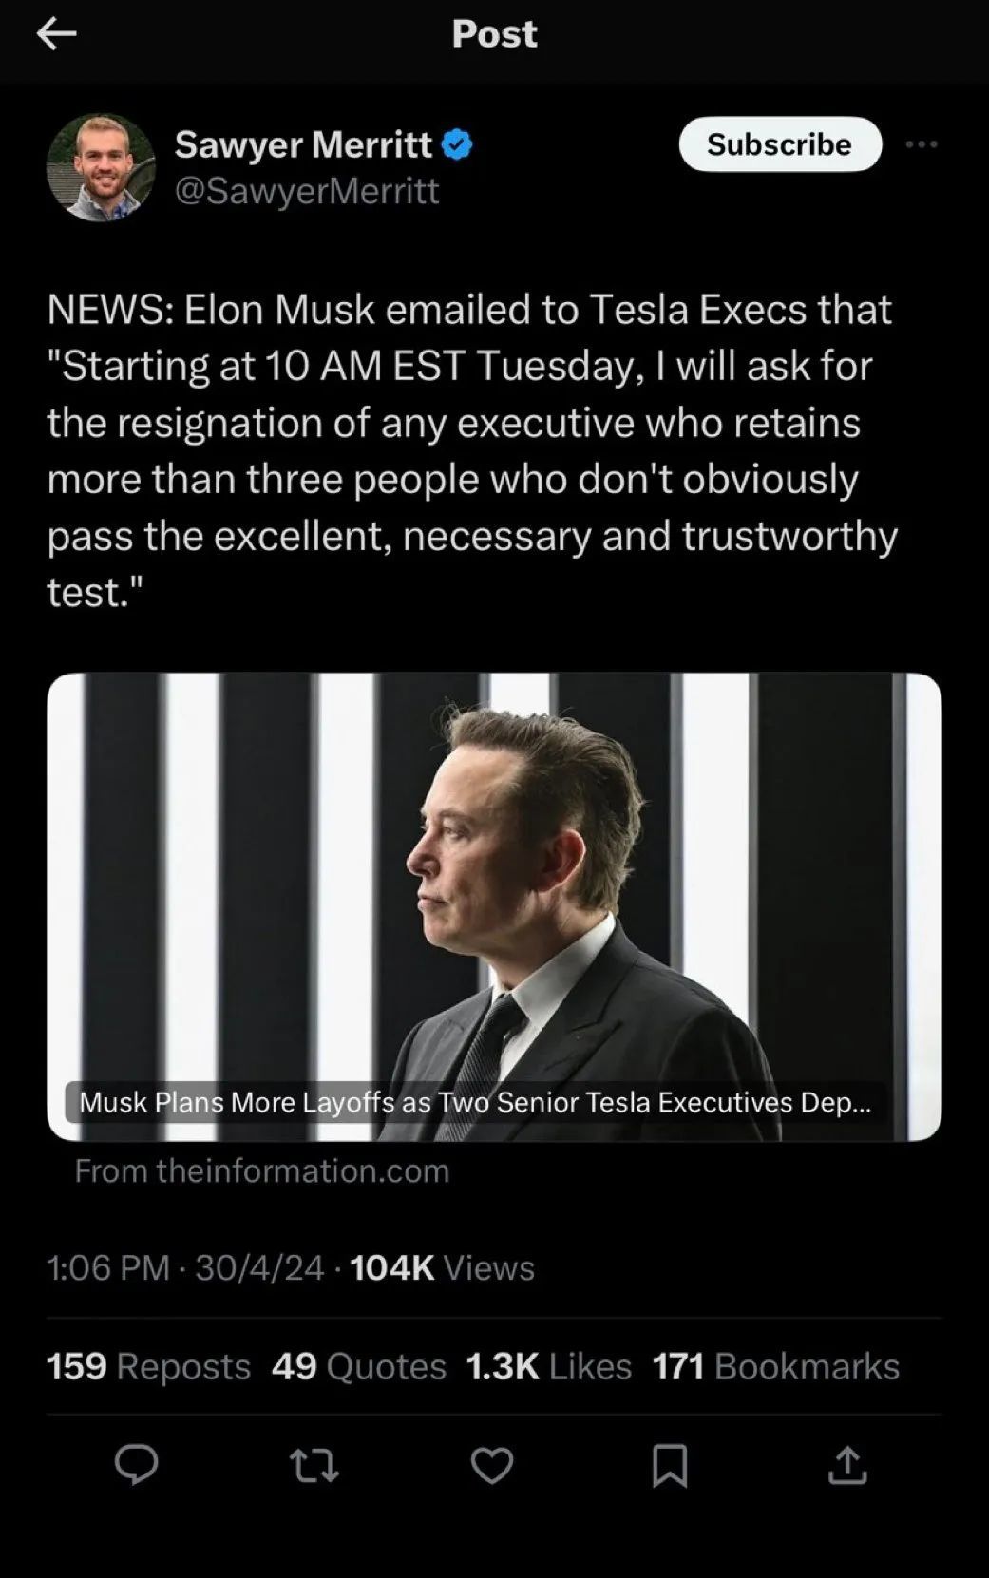This screenshot has height=1578, width=989.
Task: View the 159 Reposts list
Action: (x=148, y=1366)
